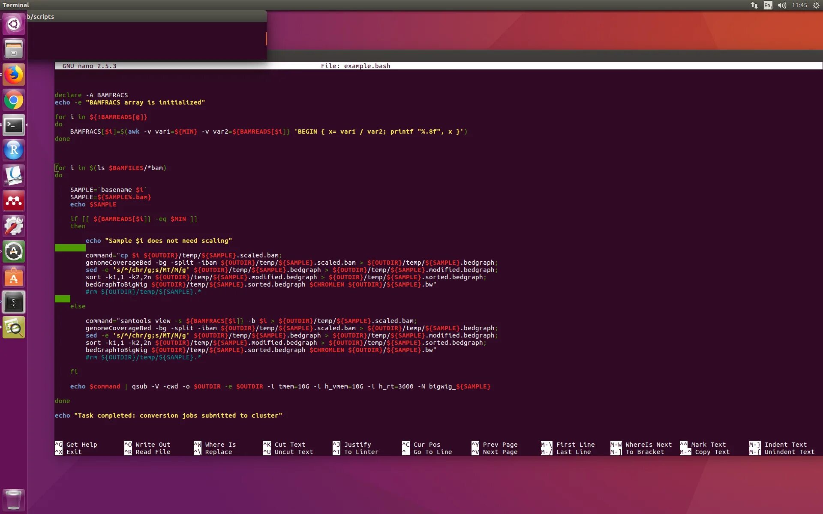This screenshot has height=514, width=823.
Task: Open RStudio from the launcher
Action: pyautogui.click(x=14, y=150)
